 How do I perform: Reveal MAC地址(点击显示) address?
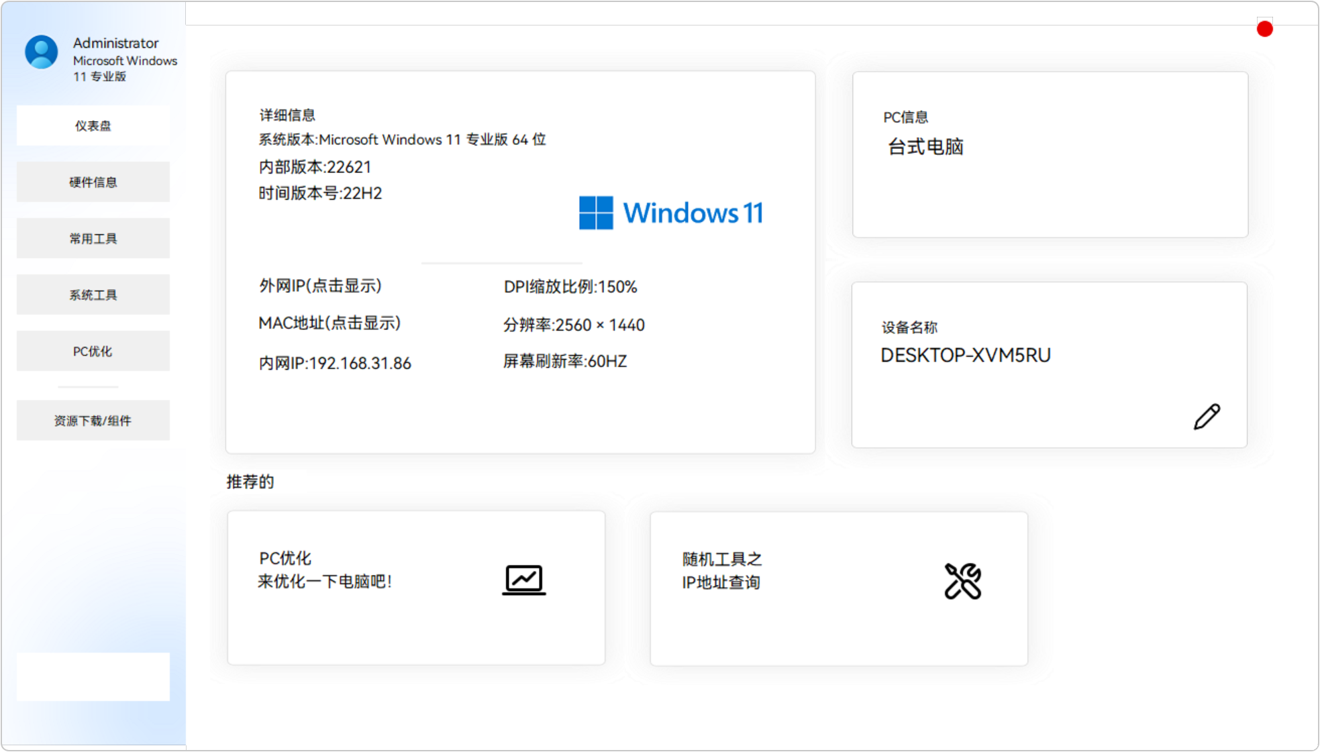pos(329,323)
